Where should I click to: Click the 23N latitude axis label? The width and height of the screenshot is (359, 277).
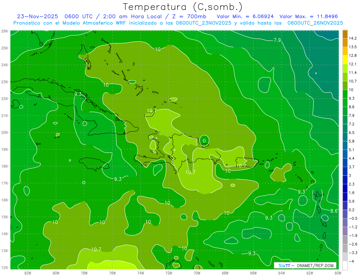click(x=4, y=82)
